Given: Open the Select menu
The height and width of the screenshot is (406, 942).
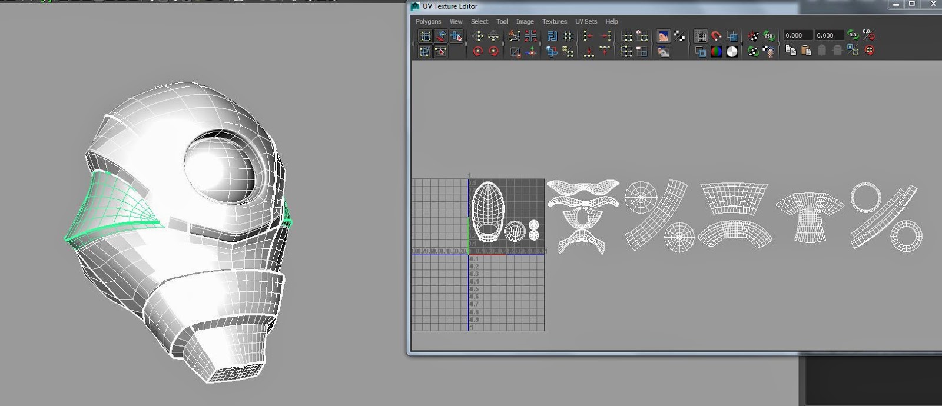Looking at the screenshot, I should coord(479,22).
